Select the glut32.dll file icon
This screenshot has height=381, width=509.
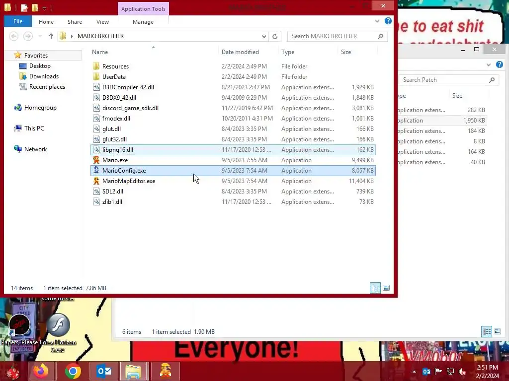[x=96, y=139]
